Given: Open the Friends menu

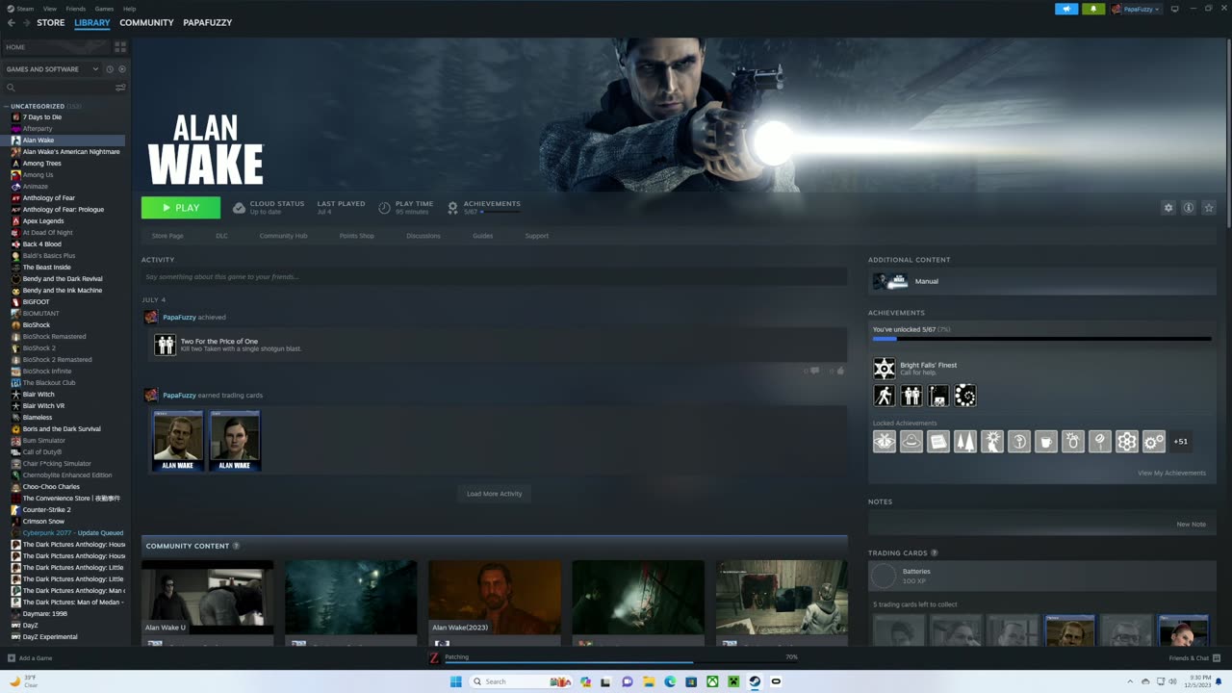Looking at the screenshot, I should tap(75, 9).
